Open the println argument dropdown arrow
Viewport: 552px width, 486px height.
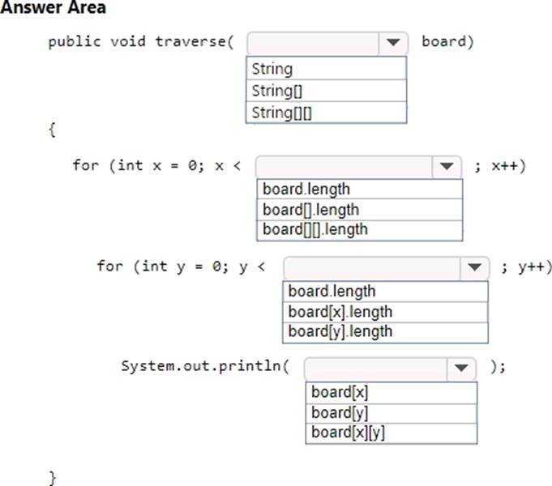point(461,369)
